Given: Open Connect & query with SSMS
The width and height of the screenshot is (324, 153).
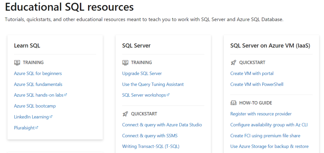Looking at the screenshot, I should coord(150,136).
